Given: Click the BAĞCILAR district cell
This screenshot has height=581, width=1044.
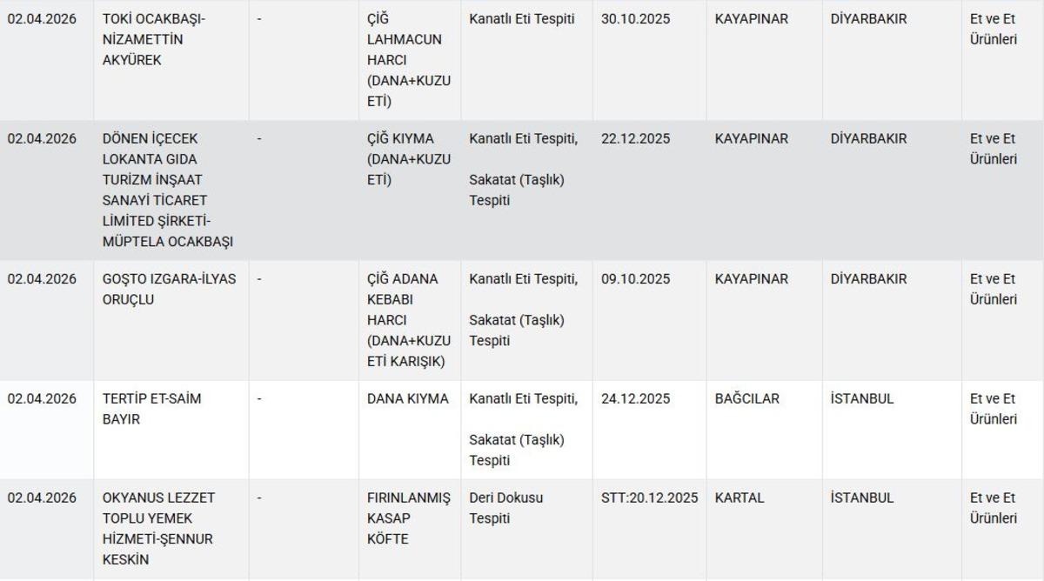Looking at the screenshot, I should click(746, 398).
